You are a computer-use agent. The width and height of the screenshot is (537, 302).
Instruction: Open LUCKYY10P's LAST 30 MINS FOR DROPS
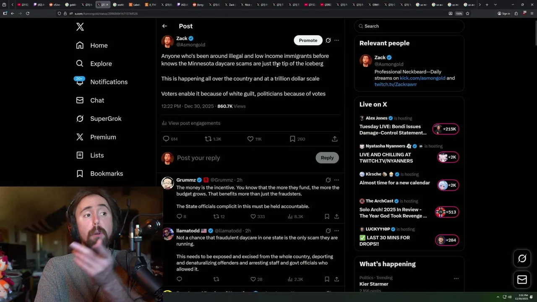tap(385, 241)
